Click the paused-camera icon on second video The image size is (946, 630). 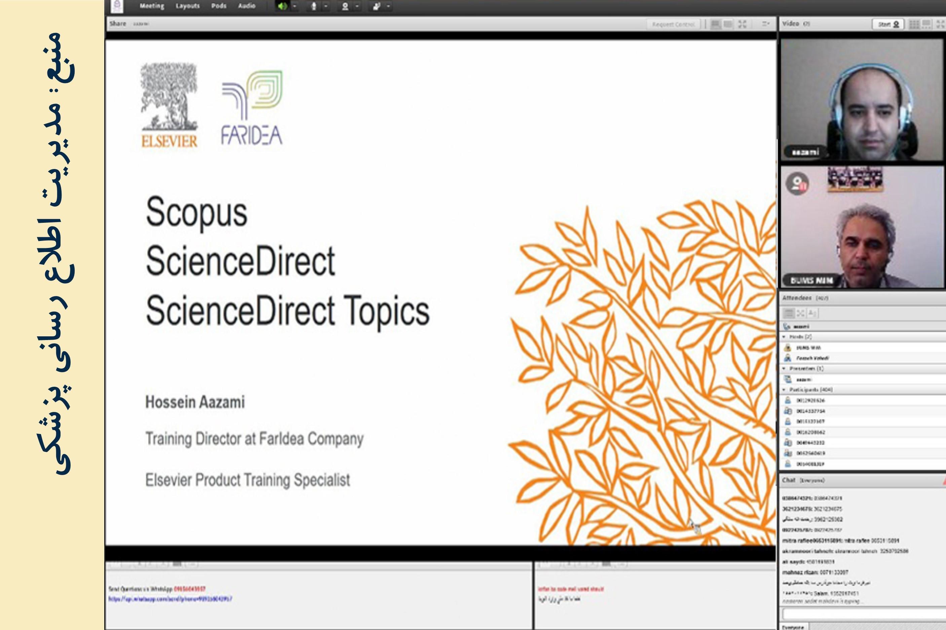[x=797, y=183]
